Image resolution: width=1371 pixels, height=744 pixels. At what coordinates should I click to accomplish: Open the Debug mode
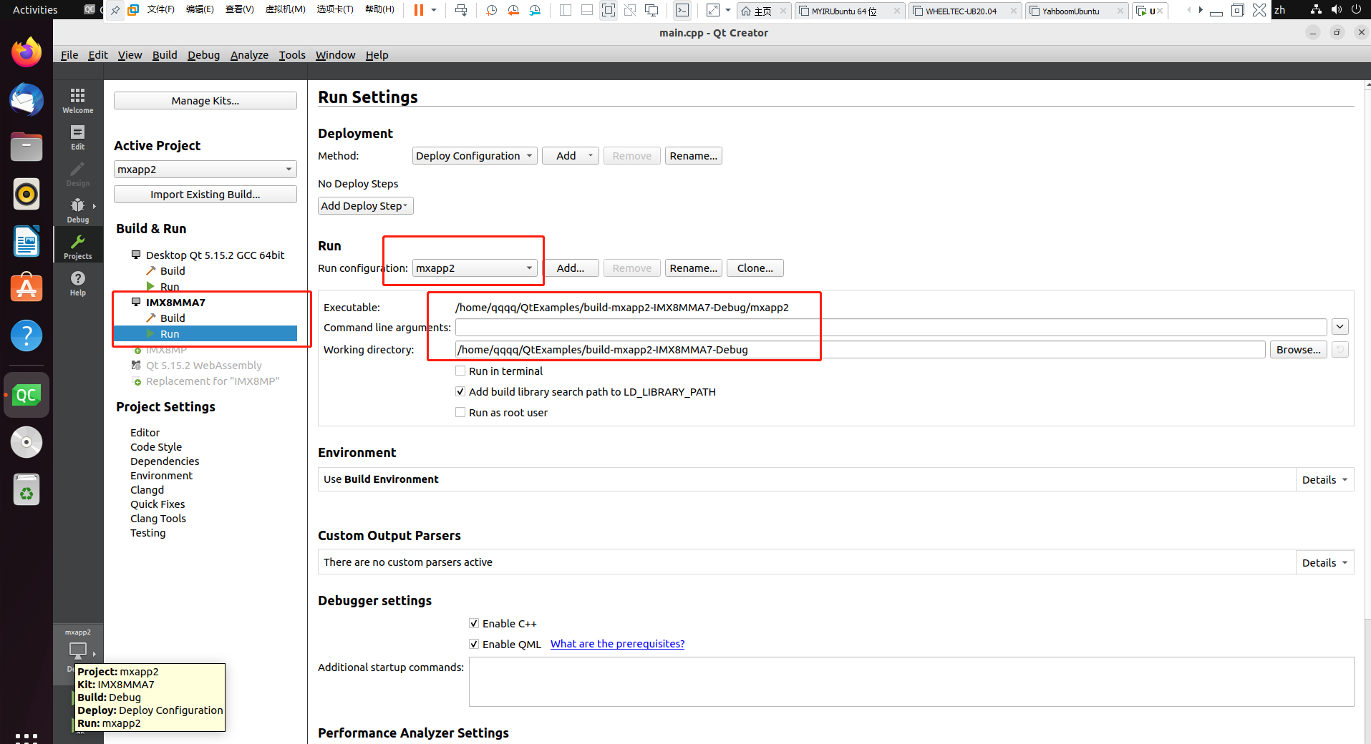[x=77, y=210]
